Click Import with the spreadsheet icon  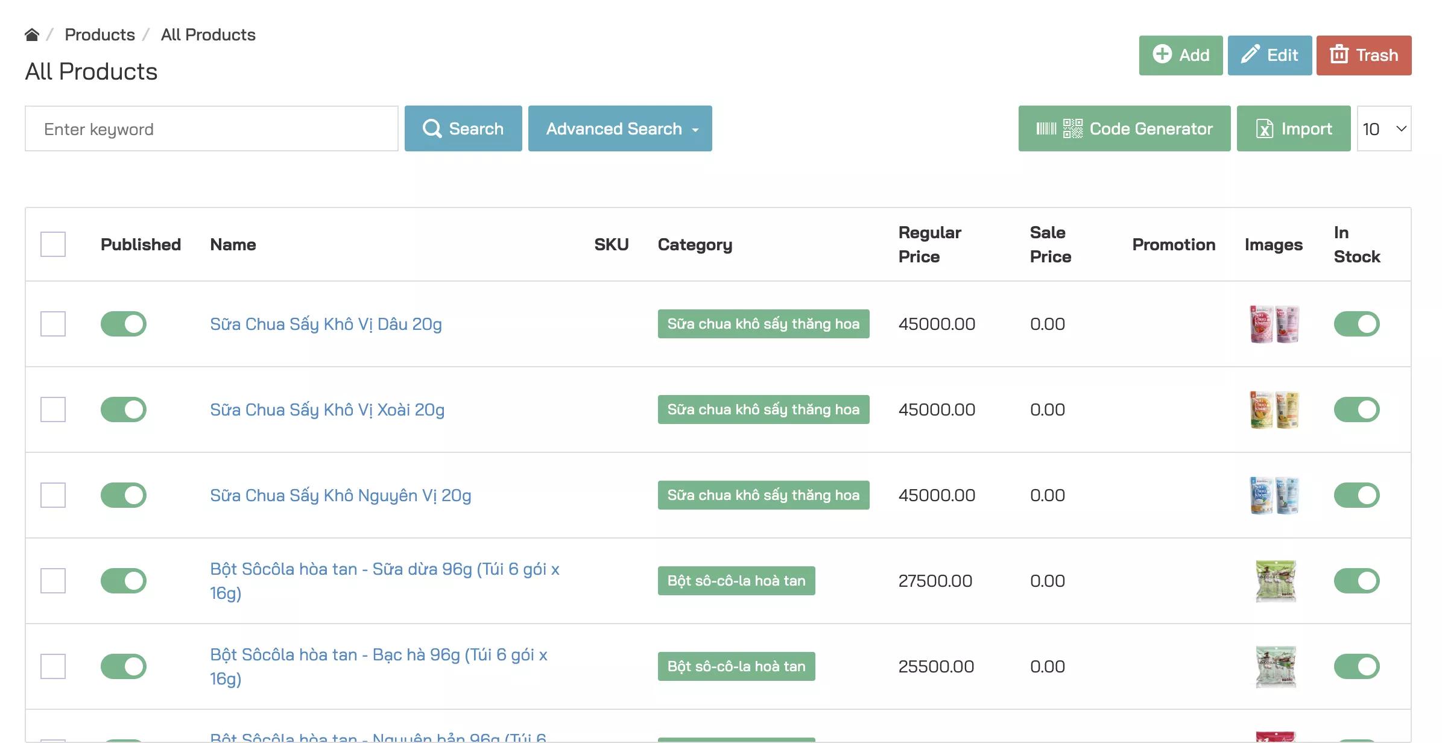pyautogui.click(x=1293, y=128)
